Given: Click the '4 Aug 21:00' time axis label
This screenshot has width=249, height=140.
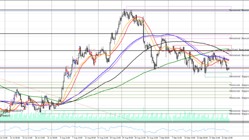Looking at the screenshot, I should (x=65, y=138).
